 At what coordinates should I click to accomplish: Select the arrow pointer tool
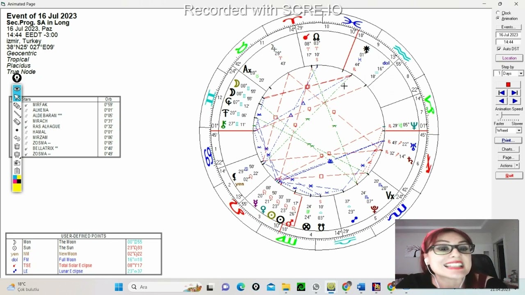(17, 97)
